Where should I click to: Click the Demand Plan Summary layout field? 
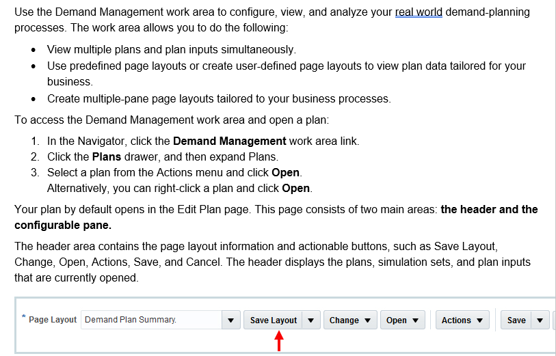point(150,320)
